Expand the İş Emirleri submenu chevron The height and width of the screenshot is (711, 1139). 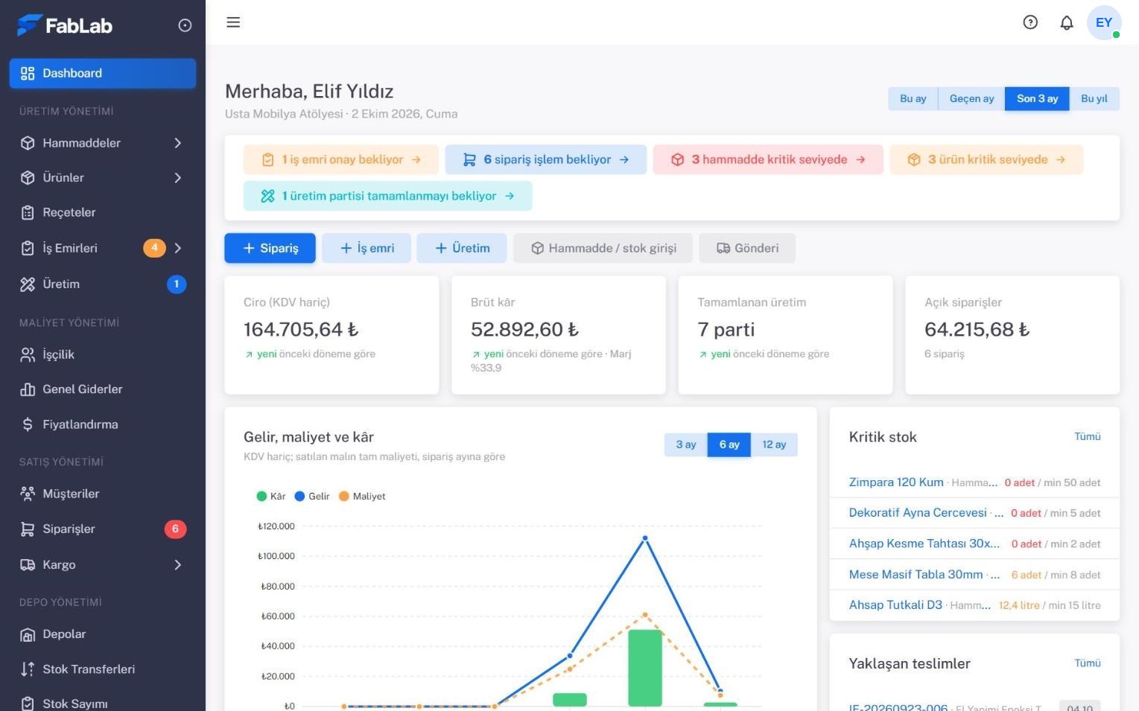pos(178,248)
